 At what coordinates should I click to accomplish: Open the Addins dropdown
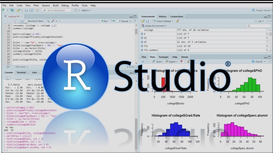[86, 10]
